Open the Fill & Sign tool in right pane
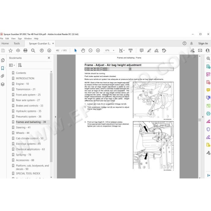This screenshot has width=211, height=211. [x=208, y=137]
